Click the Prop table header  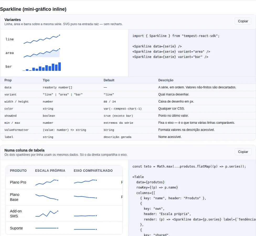pos(8,80)
